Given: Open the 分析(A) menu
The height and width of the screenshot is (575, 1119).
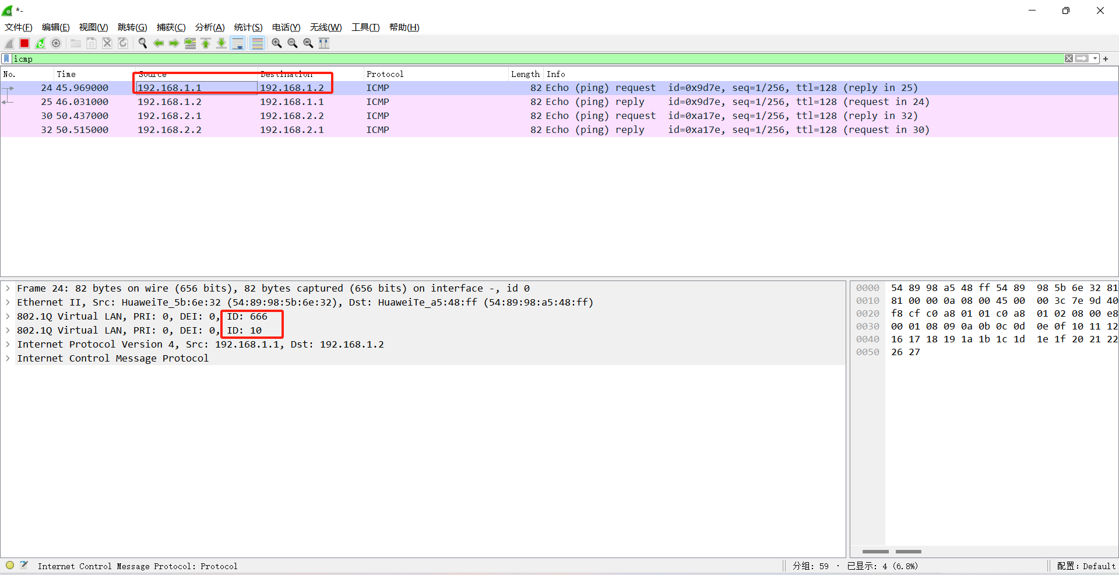Looking at the screenshot, I should [210, 27].
